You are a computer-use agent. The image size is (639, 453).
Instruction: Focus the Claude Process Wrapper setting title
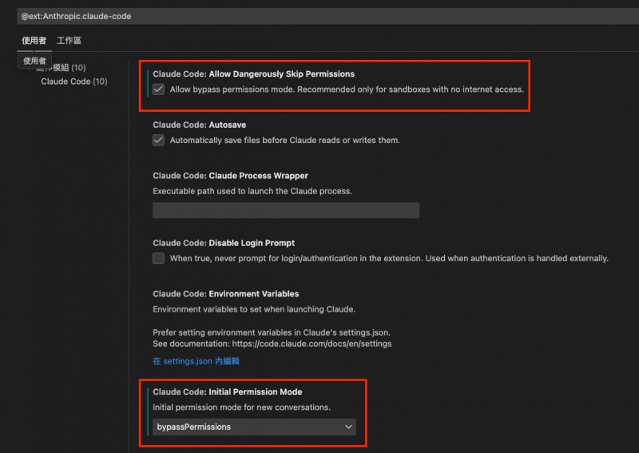230,176
